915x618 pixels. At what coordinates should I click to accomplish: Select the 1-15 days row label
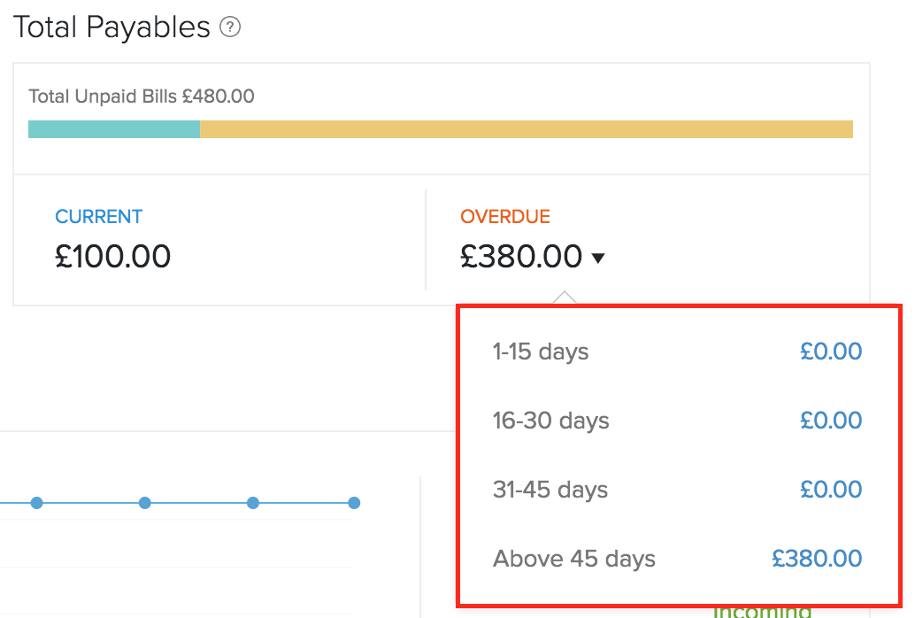540,351
